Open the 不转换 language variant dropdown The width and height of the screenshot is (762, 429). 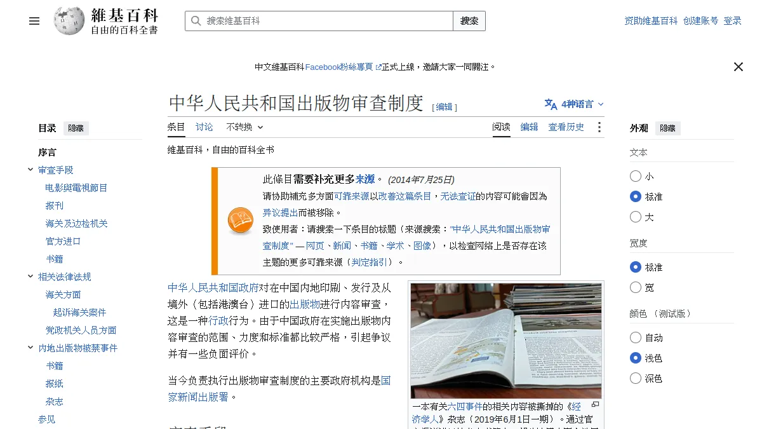coord(244,127)
